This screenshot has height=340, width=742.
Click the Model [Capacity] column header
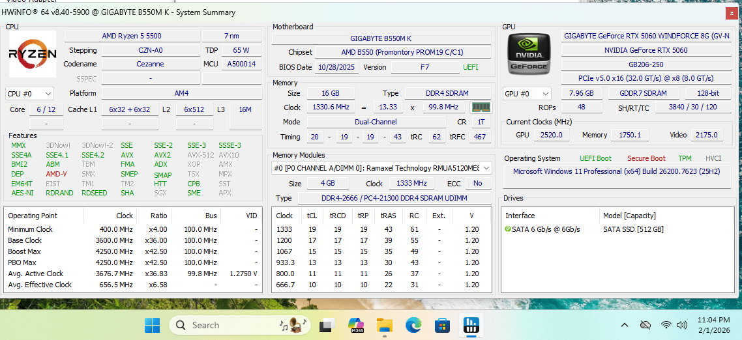tap(629, 216)
